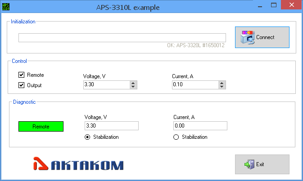This screenshot has width=303, height=181.
Task: Click the AKTAKOM logo
Action: (x=78, y=164)
